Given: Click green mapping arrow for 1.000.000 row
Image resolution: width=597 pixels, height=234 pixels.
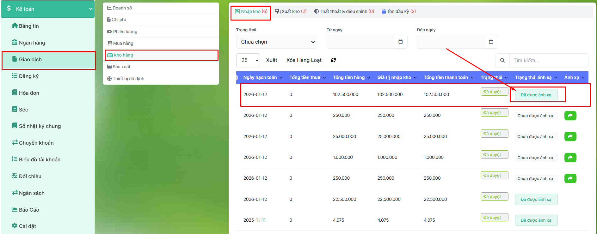Looking at the screenshot, I should (570, 158).
